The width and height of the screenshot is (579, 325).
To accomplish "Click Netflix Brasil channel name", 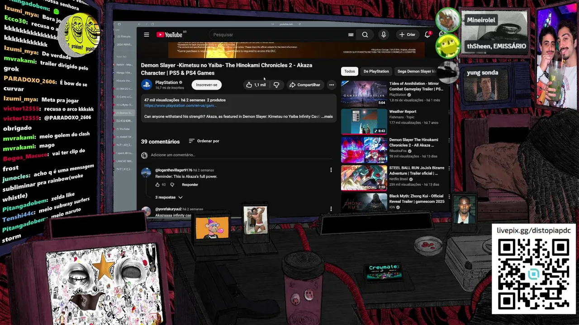I will click(399, 179).
